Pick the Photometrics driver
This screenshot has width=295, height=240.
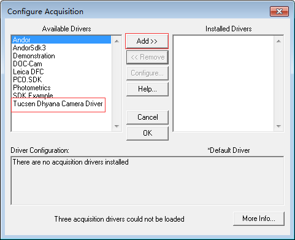[x=61, y=88]
